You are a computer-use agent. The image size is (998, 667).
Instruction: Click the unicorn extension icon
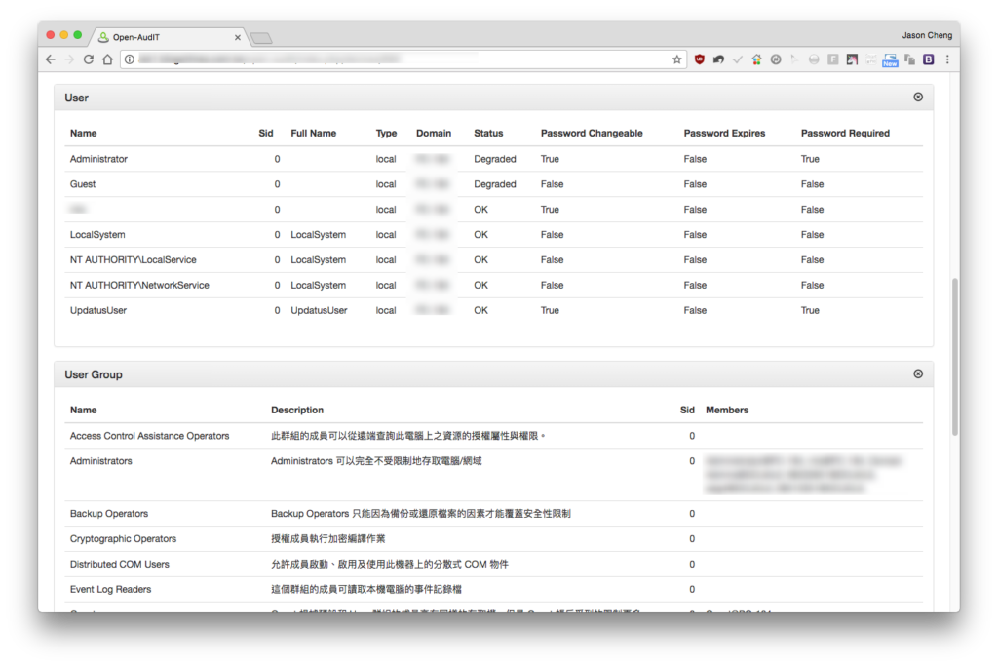click(x=852, y=59)
